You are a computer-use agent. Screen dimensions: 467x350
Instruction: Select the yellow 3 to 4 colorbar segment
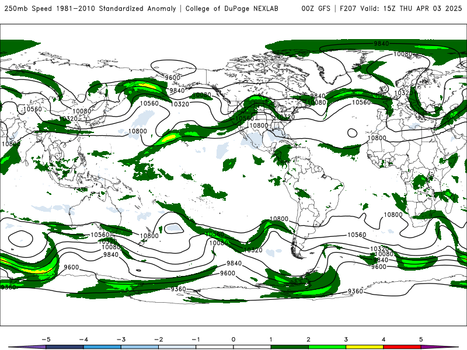pos(364,347)
